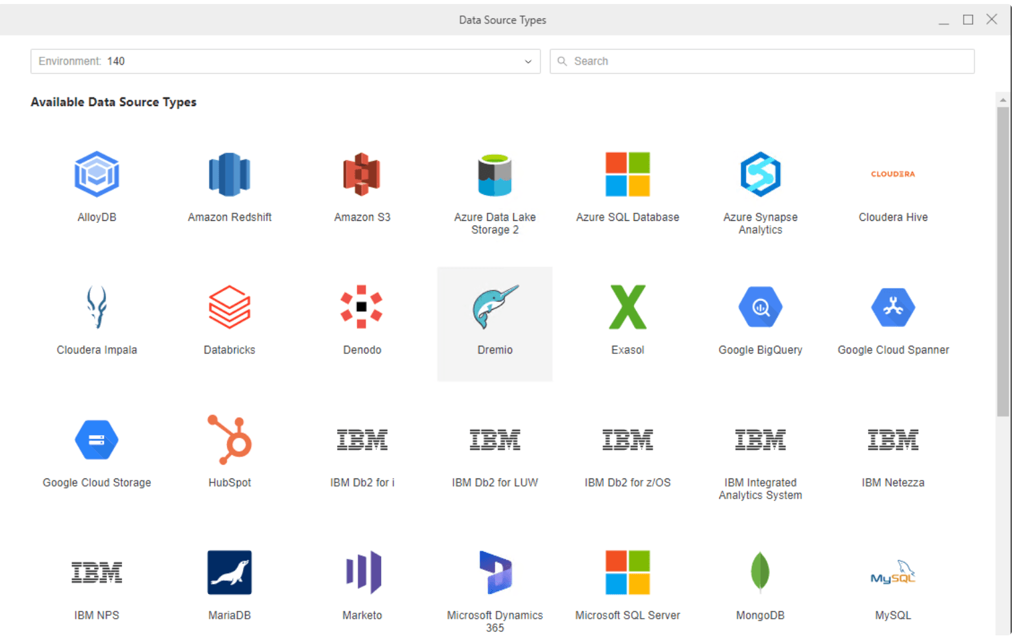
Task: Select Azure Data Lake Storage 2 icon
Action: click(495, 175)
